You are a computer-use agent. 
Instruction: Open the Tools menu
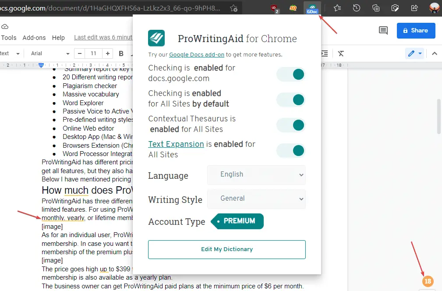pyautogui.click(x=9, y=38)
